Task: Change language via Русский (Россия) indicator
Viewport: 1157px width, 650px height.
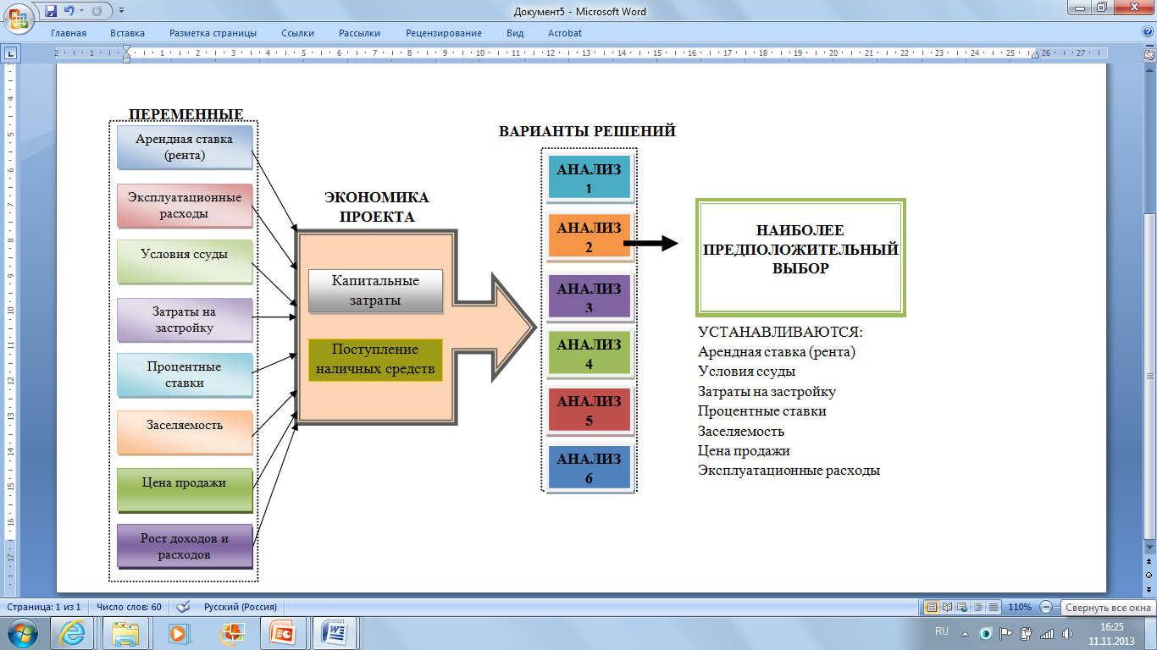Action: (240, 607)
